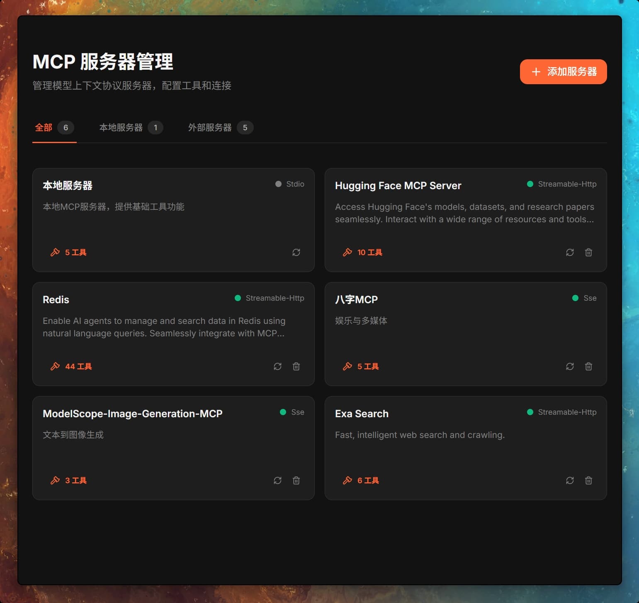This screenshot has height=603, width=639.
Task: Click the count badge on 外部服务器 tab
Action: click(245, 127)
